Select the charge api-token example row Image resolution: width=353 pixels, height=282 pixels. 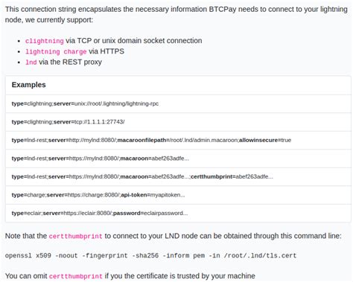click(x=178, y=195)
